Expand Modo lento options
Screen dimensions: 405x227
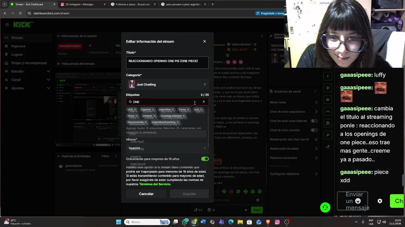pyautogui.click(x=316, y=102)
